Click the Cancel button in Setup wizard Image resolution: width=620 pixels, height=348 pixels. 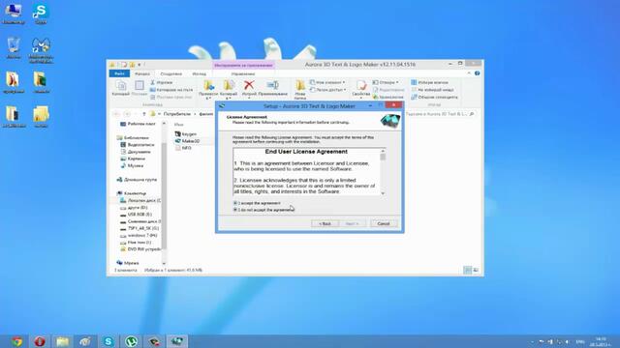point(384,223)
